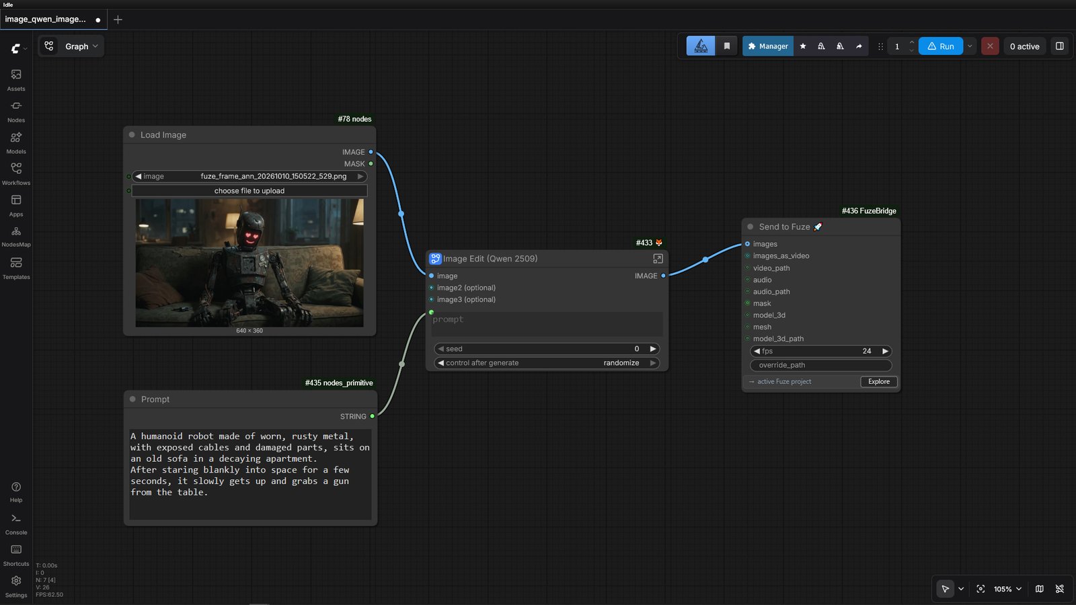
Task: Open the Workflows sidebar panel
Action: coord(16,173)
